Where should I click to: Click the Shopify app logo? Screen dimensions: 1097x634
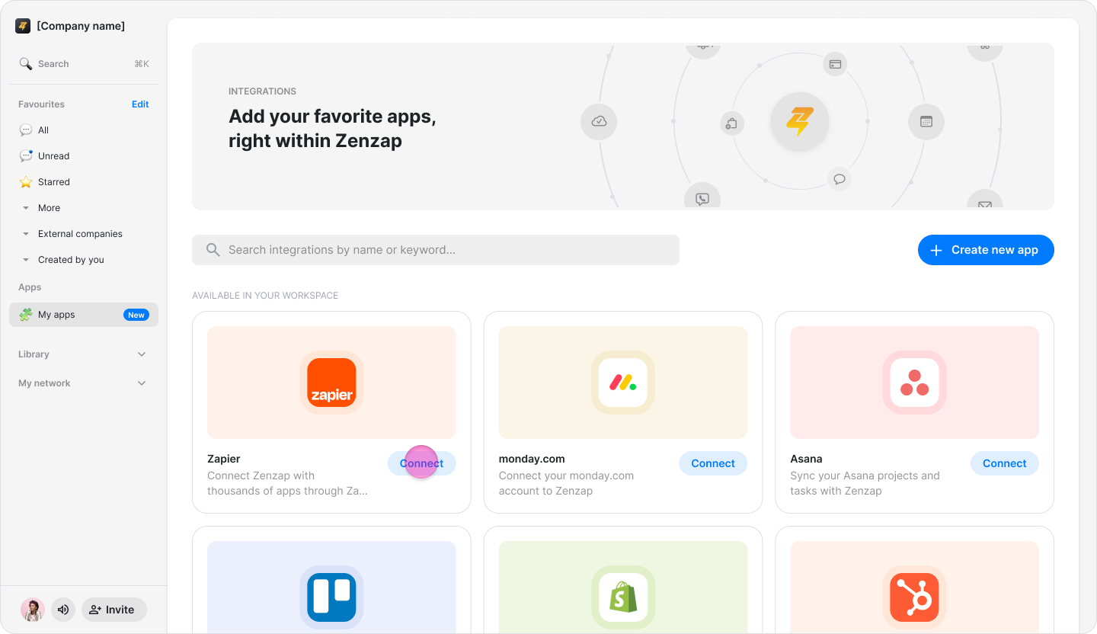[x=623, y=597]
